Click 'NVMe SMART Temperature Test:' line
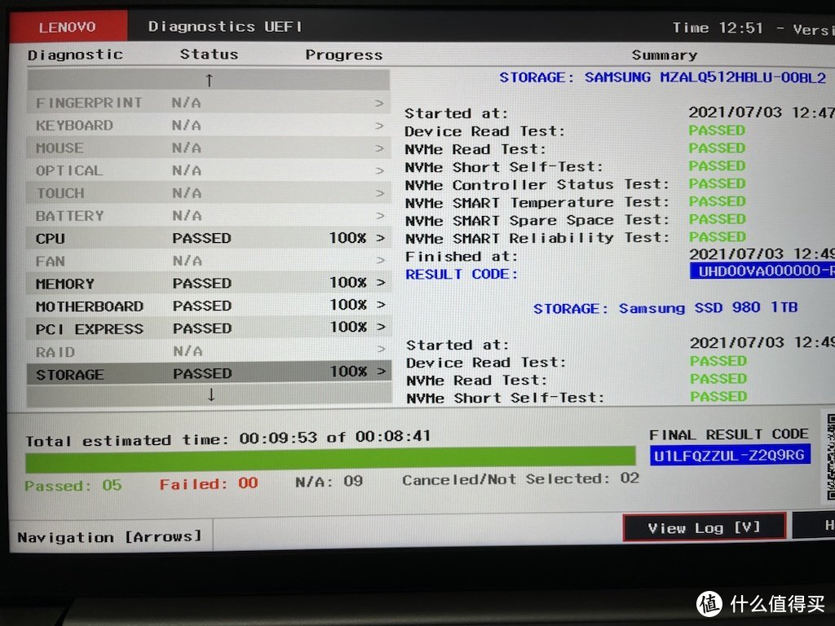This screenshot has width=835, height=626. 537,203
